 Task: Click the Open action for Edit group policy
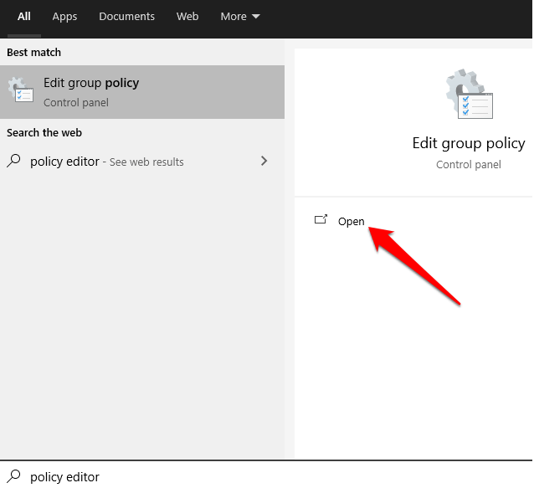pos(351,221)
